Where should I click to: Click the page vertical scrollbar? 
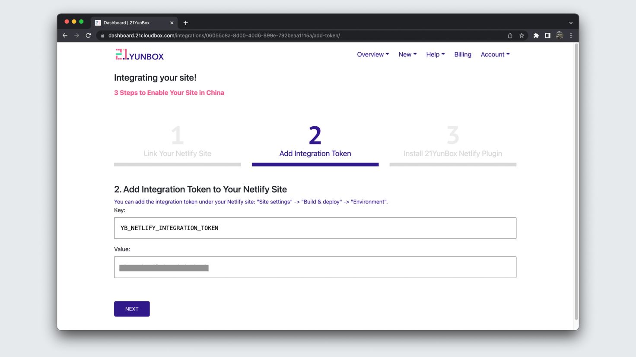(576, 181)
